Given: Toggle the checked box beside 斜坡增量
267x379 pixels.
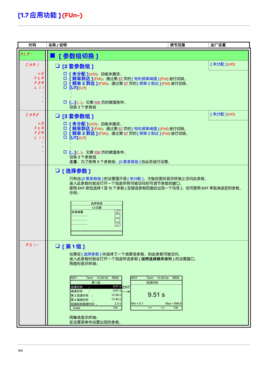Looking at the screenshot, I should pos(117,212).
